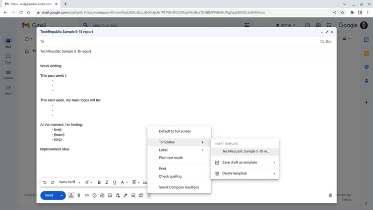Insert a link with the chain icon
The image size is (373, 210).
coord(87,195)
